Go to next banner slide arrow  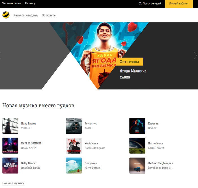[x=195, y=55]
